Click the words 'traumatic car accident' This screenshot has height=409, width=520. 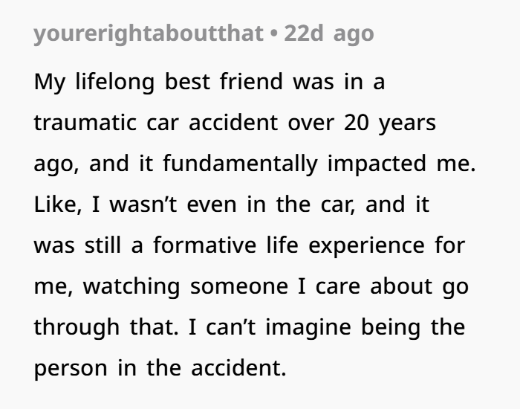pyautogui.click(x=156, y=123)
